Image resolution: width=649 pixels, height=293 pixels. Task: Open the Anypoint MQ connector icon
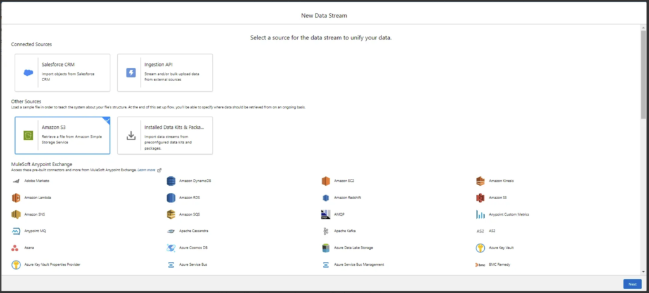(x=16, y=231)
